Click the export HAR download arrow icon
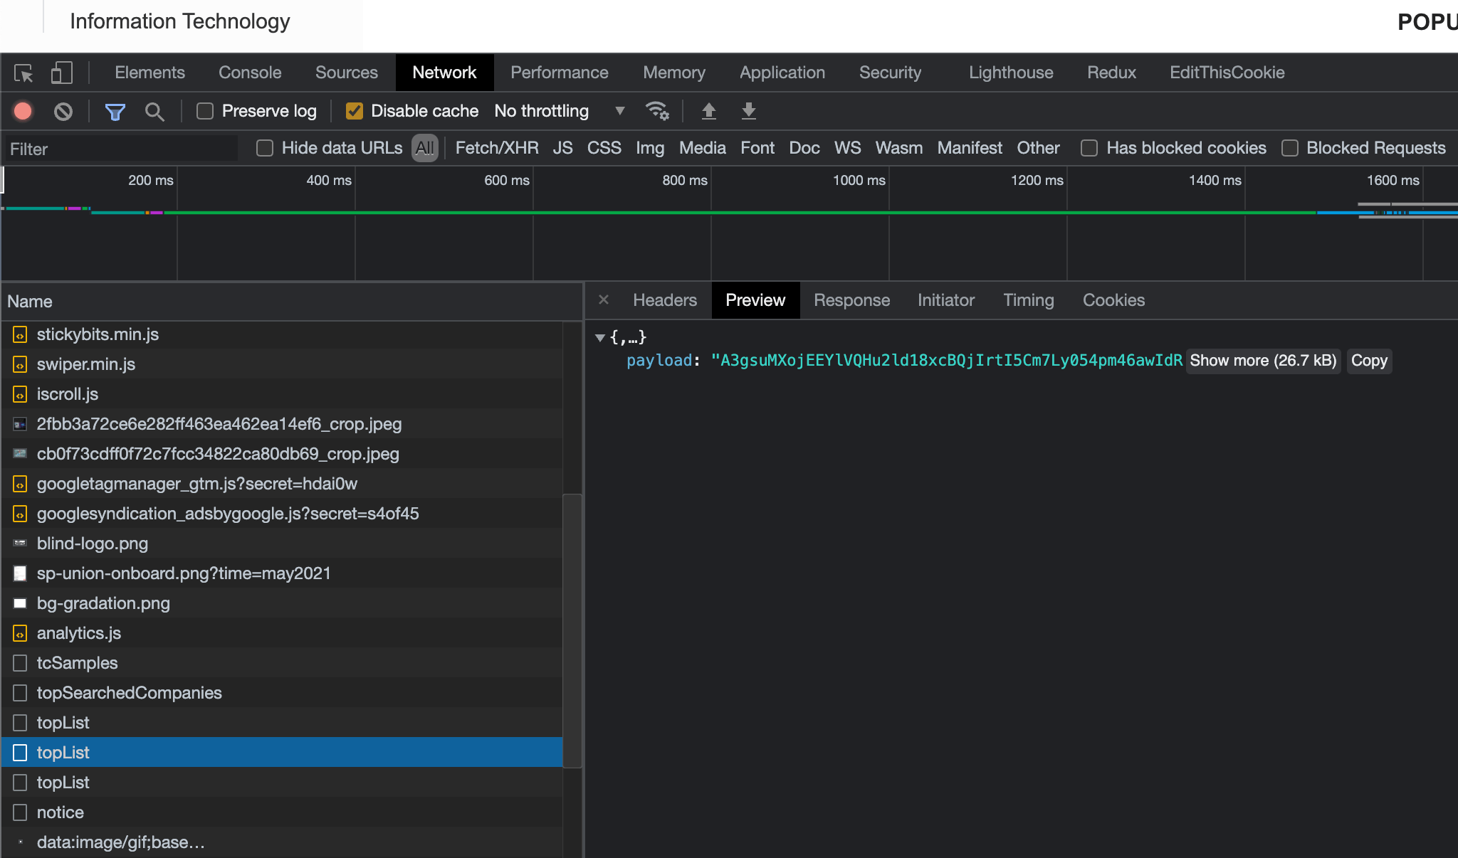 click(x=748, y=111)
